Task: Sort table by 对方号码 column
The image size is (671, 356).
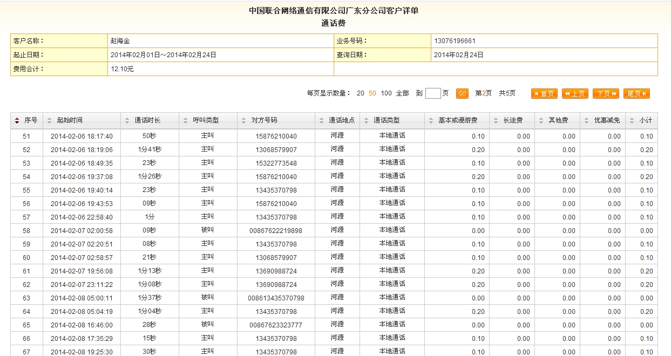Action: (x=264, y=120)
